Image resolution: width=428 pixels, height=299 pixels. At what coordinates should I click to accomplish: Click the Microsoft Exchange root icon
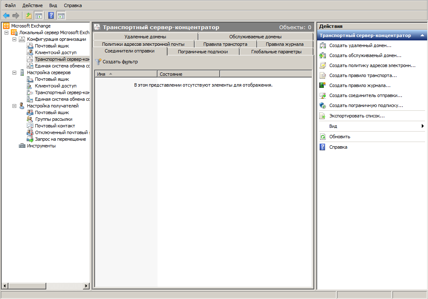point(6,26)
